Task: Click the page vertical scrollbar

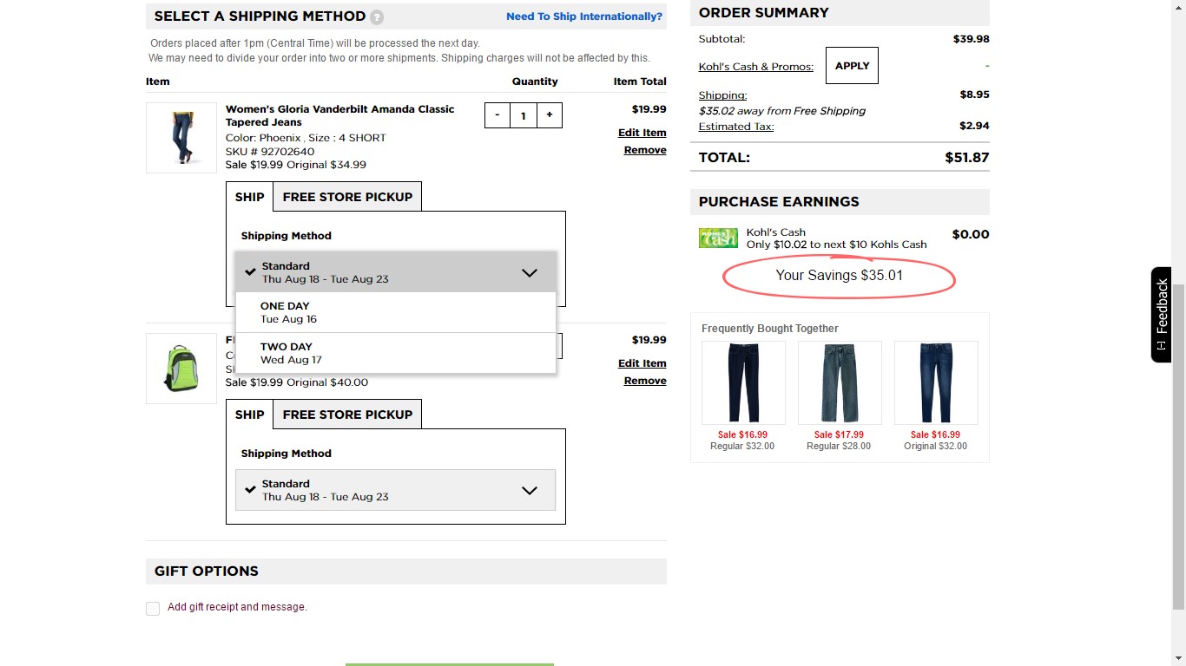Action: click(x=1178, y=447)
